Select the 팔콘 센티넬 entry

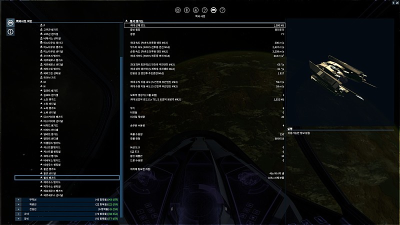pyautogui.click(x=49, y=173)
